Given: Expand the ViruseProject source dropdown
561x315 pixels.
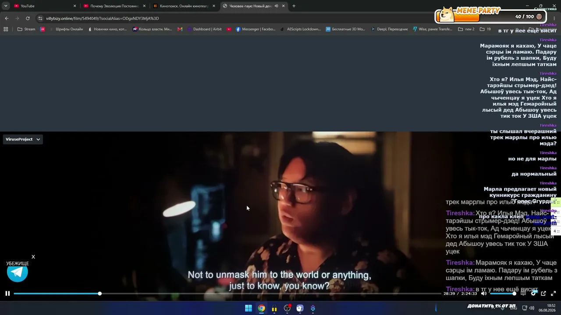Looking at the screenshot, I should tap(23, 139).
